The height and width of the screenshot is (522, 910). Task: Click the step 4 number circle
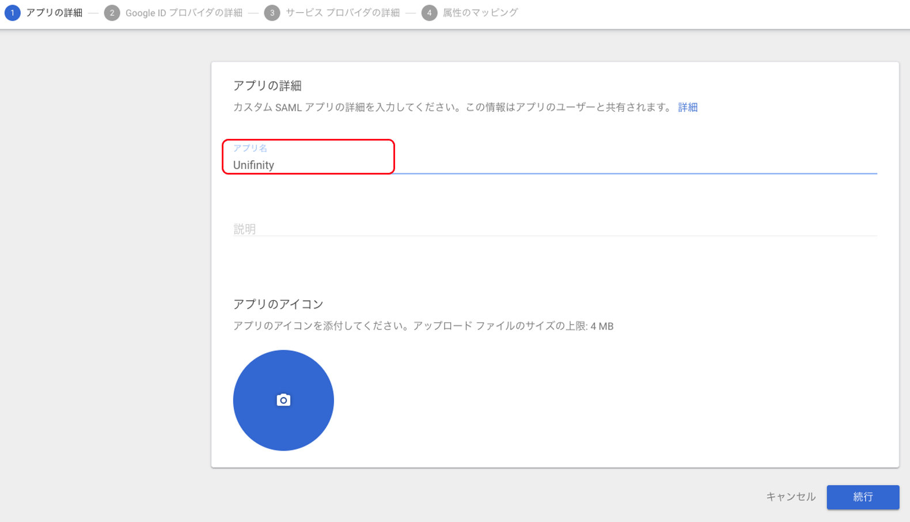pos(429,13)
